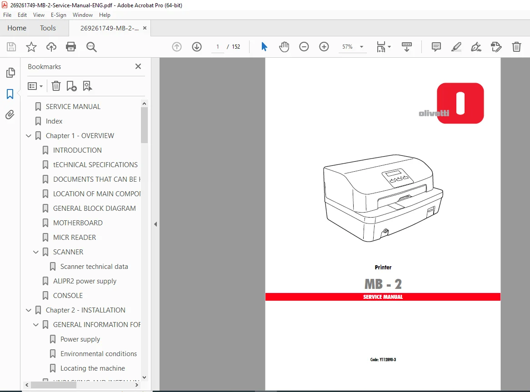Delete selected bookmark trash icon

(x=56, y=86)
